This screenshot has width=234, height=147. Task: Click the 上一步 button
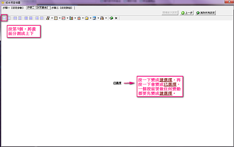187,13
